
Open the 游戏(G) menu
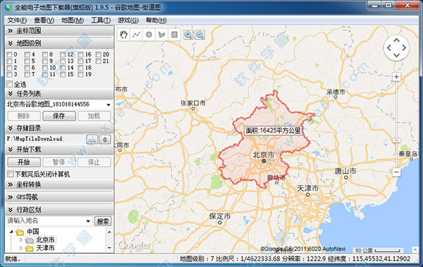(128, 20)
